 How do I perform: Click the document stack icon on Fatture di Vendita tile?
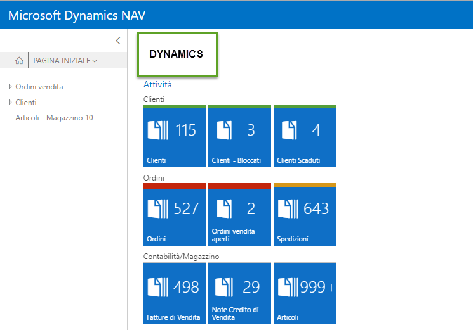pyautogui.click(x=157, y=288)
